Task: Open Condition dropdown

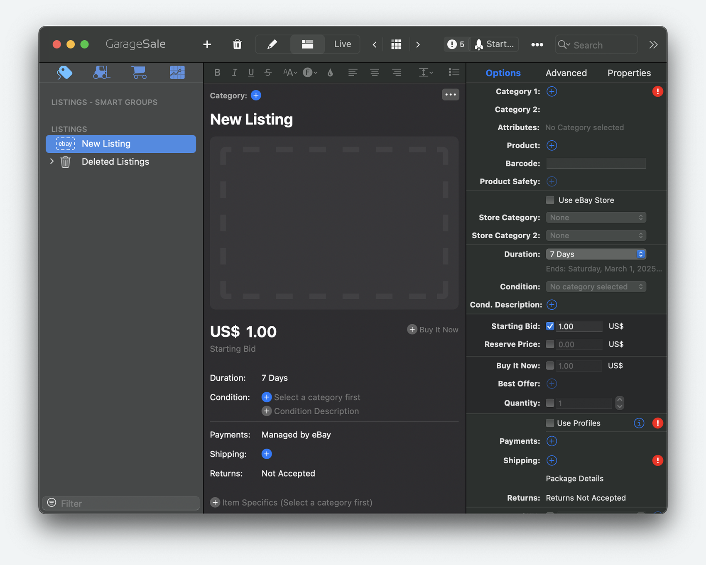Action: tap(596, 287)
